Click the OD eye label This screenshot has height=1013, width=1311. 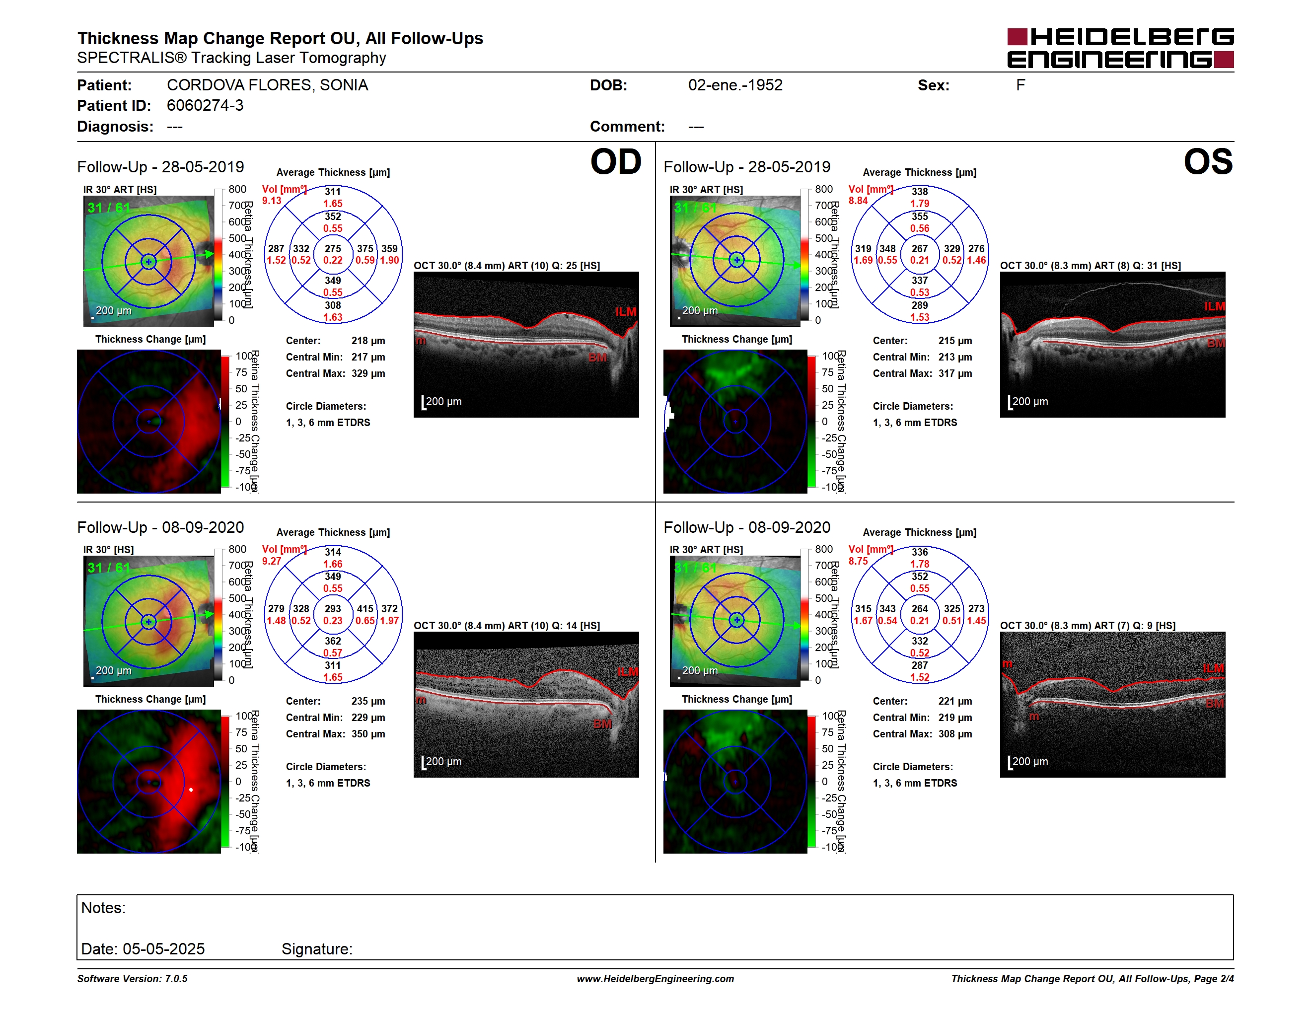point(616,162)
